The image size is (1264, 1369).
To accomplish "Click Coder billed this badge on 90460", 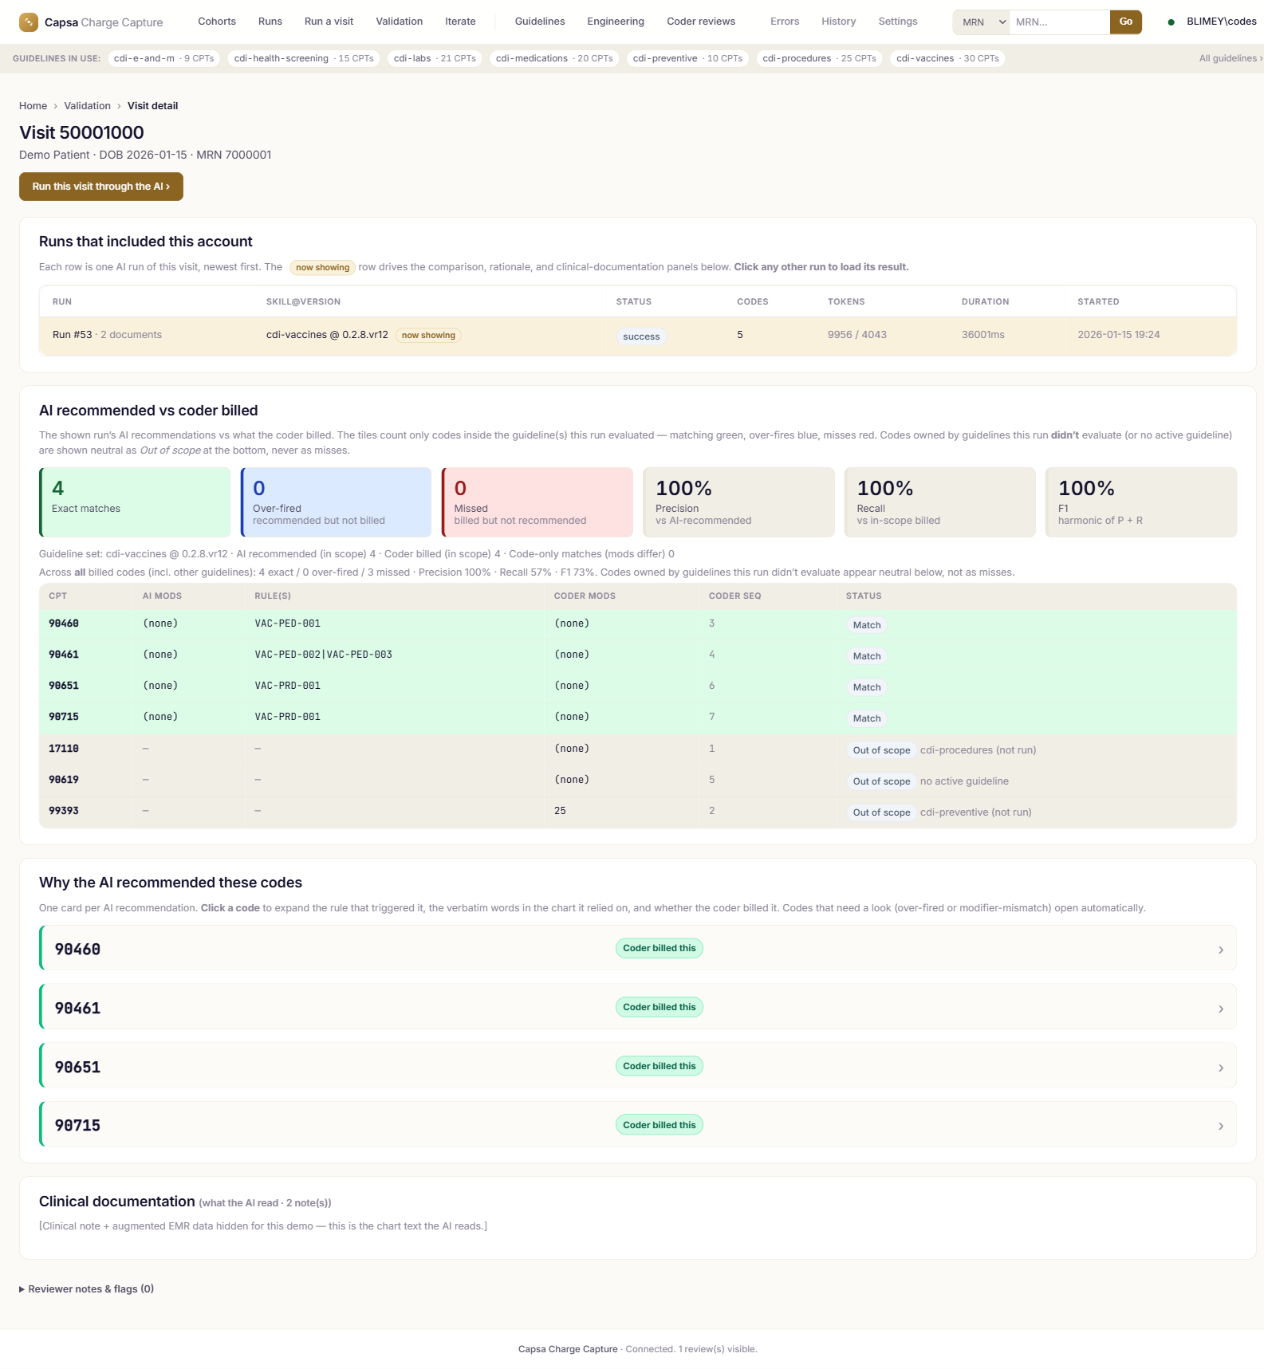I will (660, 948).
